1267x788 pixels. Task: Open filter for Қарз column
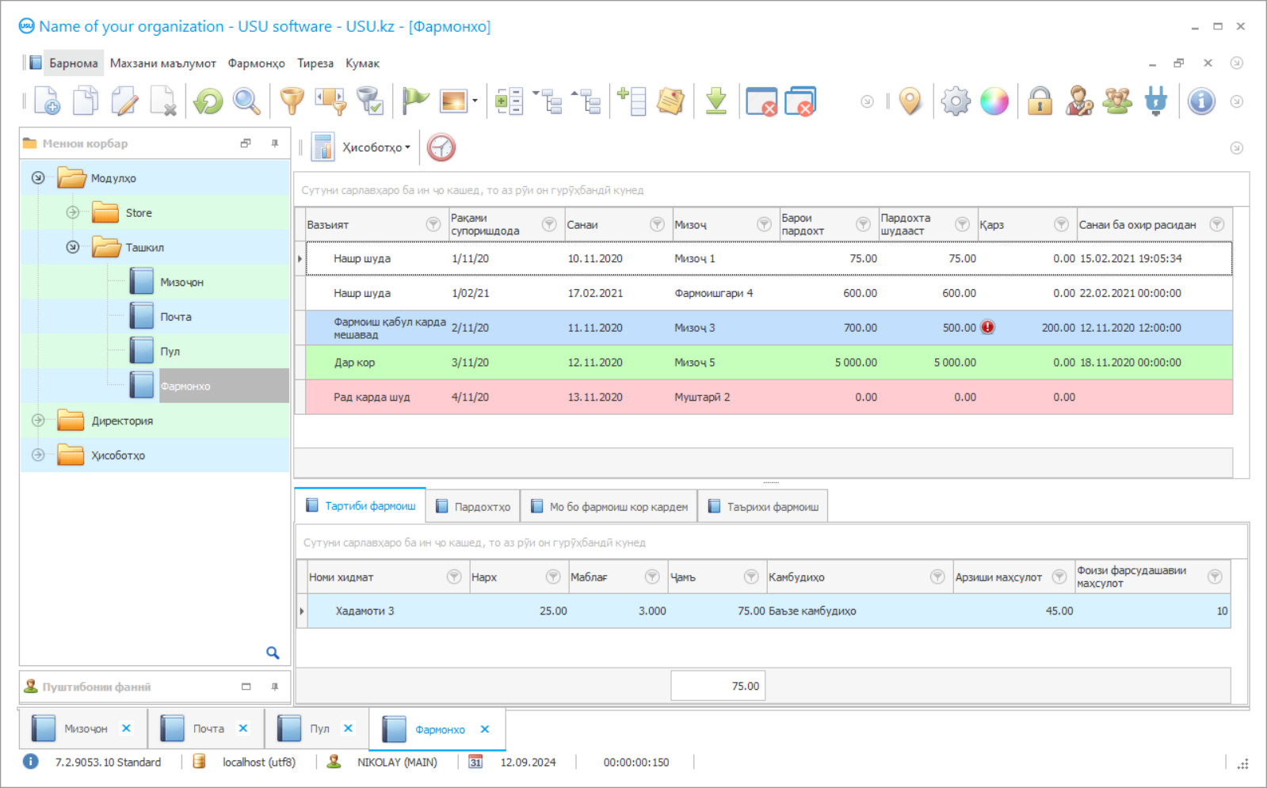tap(1061, 224)
